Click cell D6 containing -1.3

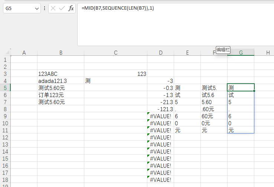pos(161,95)
